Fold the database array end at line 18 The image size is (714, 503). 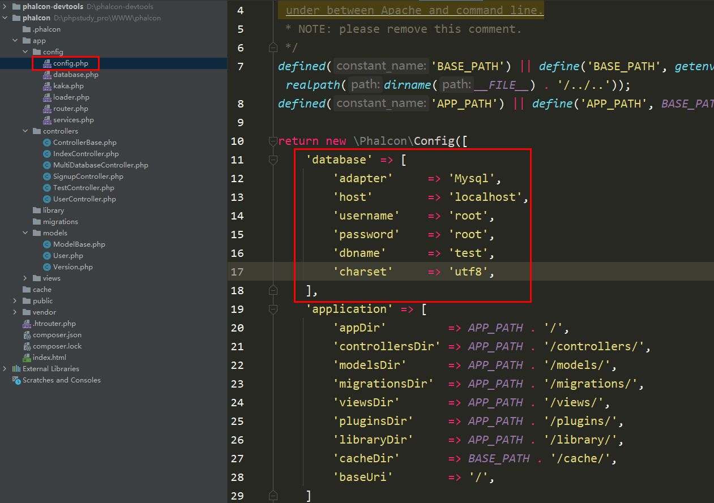click(273, 290)
